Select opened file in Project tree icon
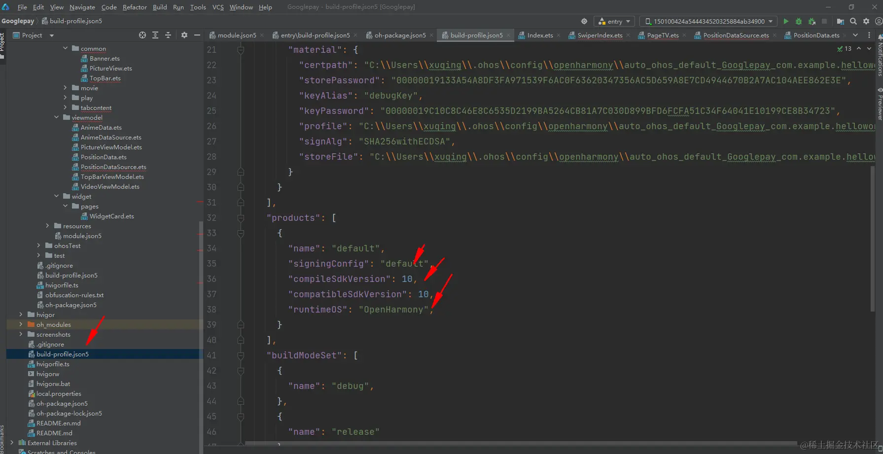Screen dimensions: 883x454 142,35
